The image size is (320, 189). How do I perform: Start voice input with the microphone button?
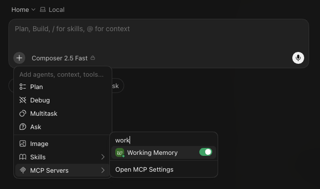298,58
